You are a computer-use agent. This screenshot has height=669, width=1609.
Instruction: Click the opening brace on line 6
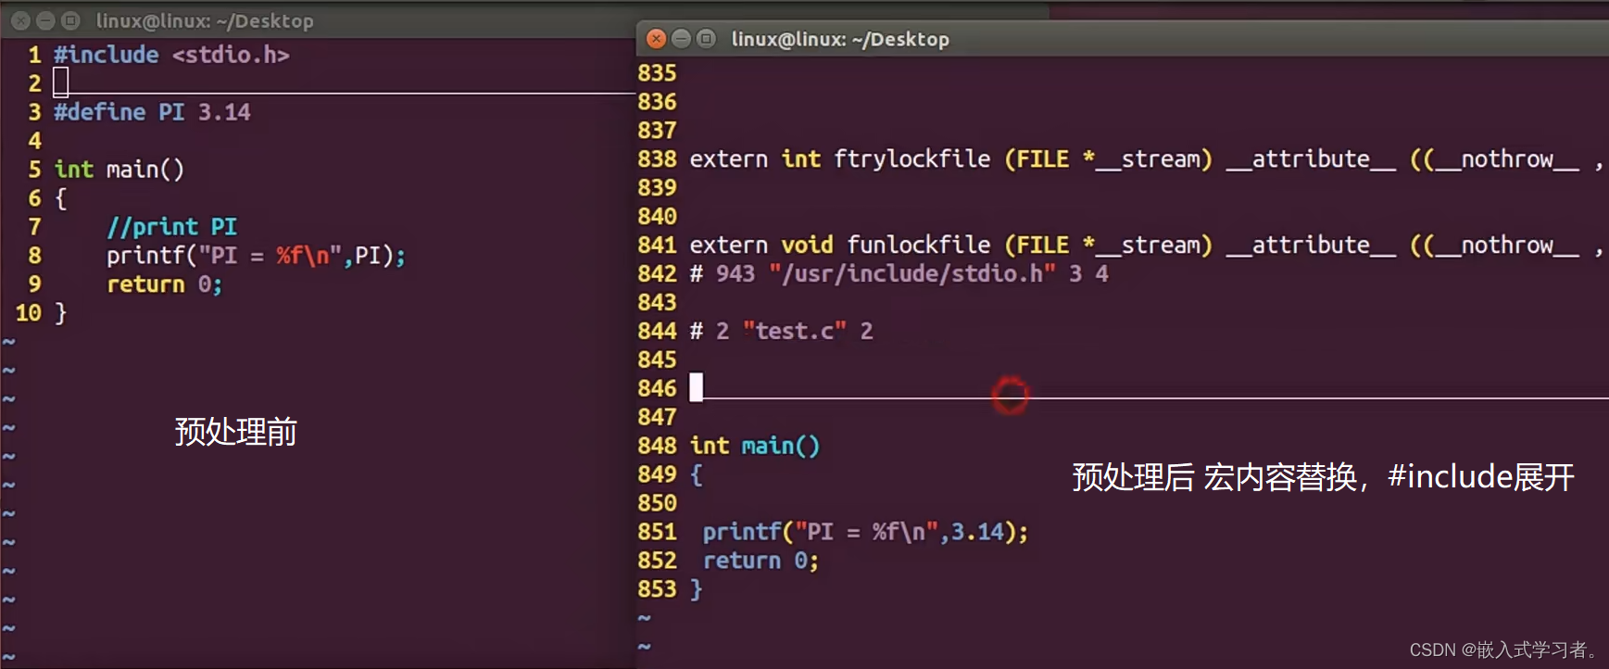(60, 198)
